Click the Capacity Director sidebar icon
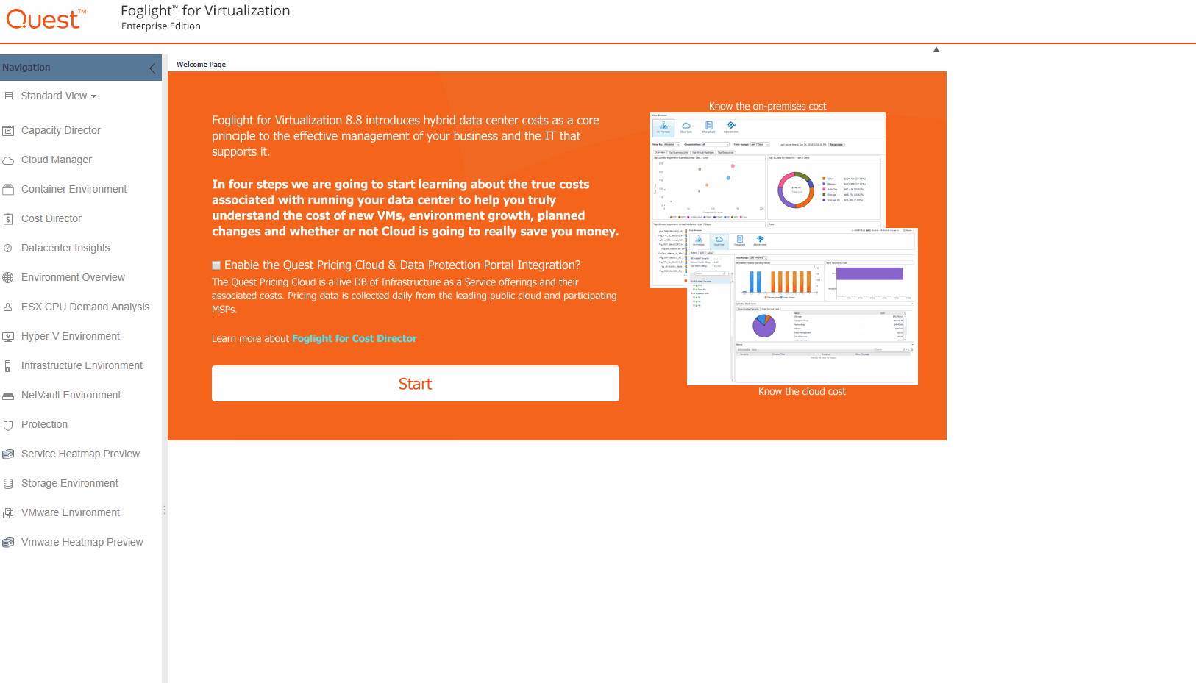 point(8,131)
